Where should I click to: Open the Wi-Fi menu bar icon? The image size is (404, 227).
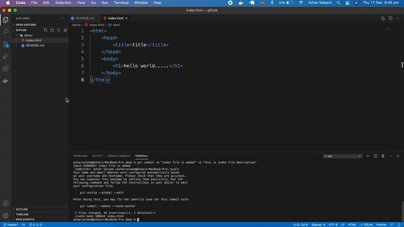coord(300,3)
